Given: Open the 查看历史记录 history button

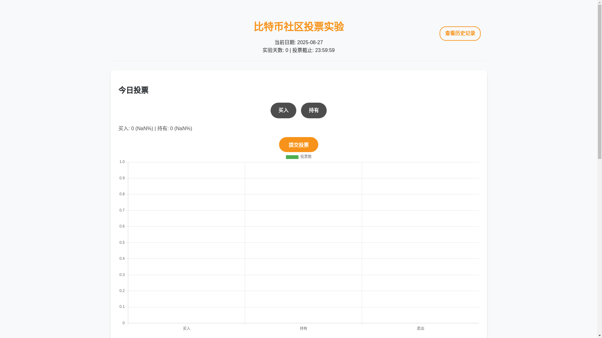Looking at the screenshot, I should (x=460, y=33).
